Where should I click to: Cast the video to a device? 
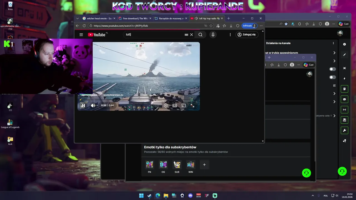(x=184, y=106)
